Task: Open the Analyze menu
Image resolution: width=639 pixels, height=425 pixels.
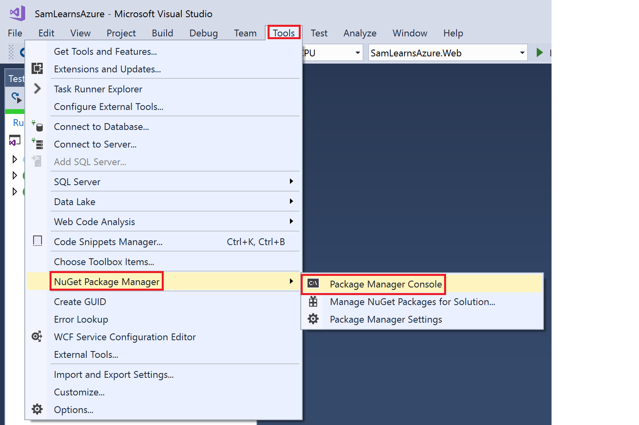Action: pyautogui.click(x=359, y=33)
